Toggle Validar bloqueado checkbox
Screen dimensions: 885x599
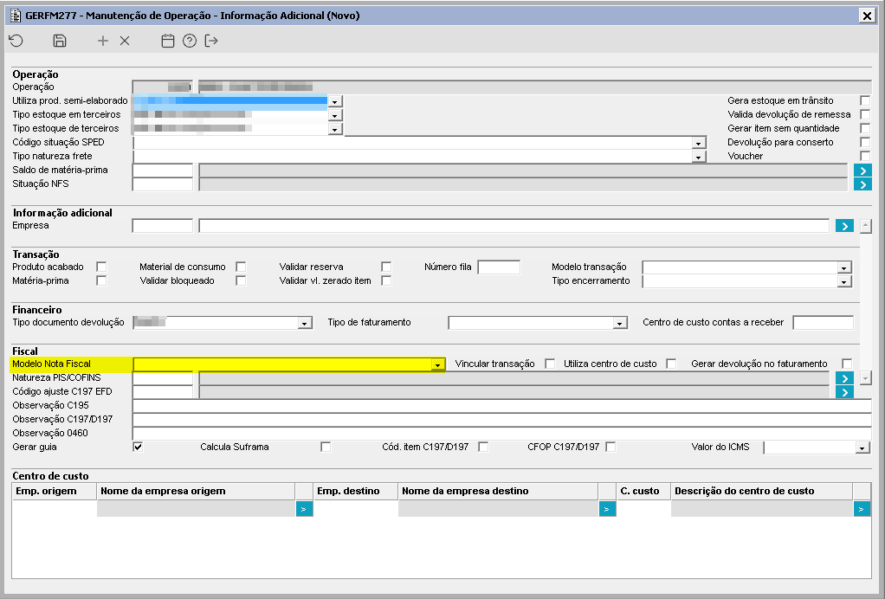pos(241,280)
